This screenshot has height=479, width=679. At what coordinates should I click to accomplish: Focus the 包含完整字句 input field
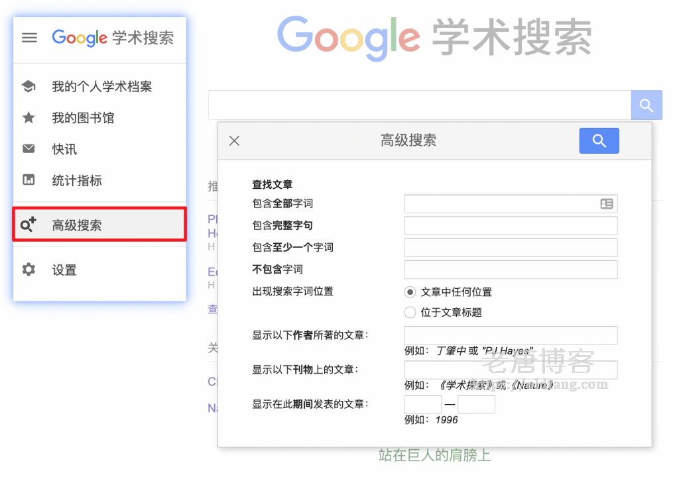pyautogui.click(x=511, y=226)
